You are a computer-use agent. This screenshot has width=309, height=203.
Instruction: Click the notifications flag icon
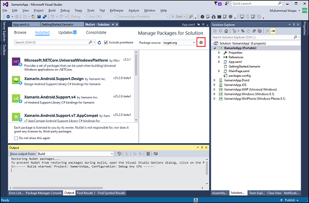218,4
